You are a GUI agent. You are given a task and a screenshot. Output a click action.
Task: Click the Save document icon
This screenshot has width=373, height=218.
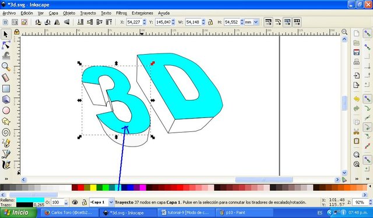pos(356,52)
